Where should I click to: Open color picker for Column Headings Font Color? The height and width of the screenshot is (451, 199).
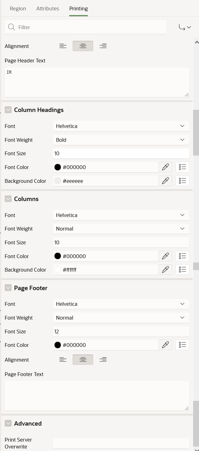click(x=165, y=167)
